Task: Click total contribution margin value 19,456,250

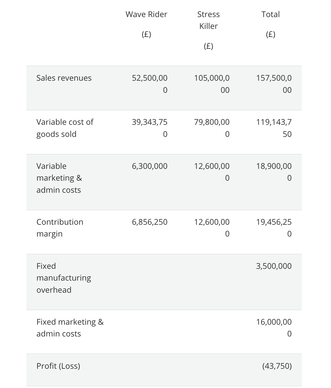Action: [274, 228]
